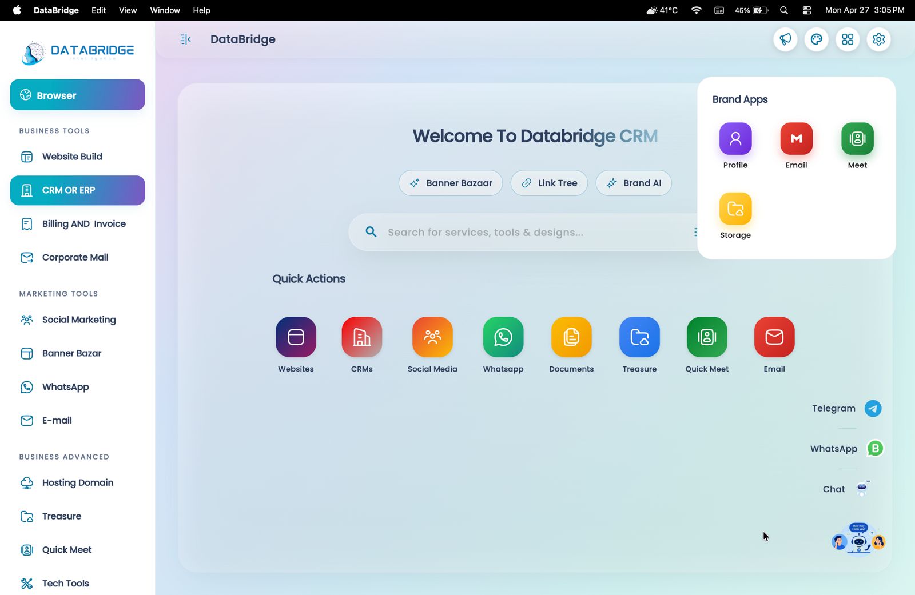Open Hosting Domain in sidebar

(78, 483)
